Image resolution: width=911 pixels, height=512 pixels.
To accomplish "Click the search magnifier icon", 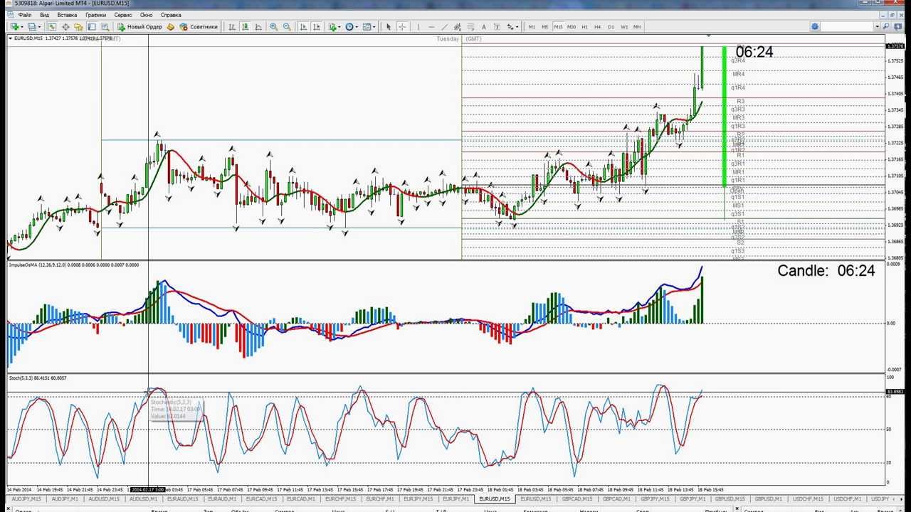I will tap(886, 26).
